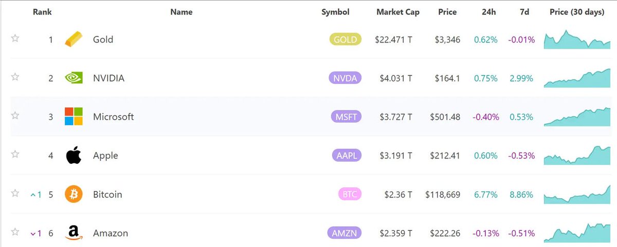Open Apple's 30-day price chart
This screenshot has width=617, height=247.
pyautogui.click(x=576, y=155)
